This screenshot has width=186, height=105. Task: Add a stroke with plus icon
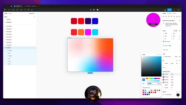coord(180,67)
